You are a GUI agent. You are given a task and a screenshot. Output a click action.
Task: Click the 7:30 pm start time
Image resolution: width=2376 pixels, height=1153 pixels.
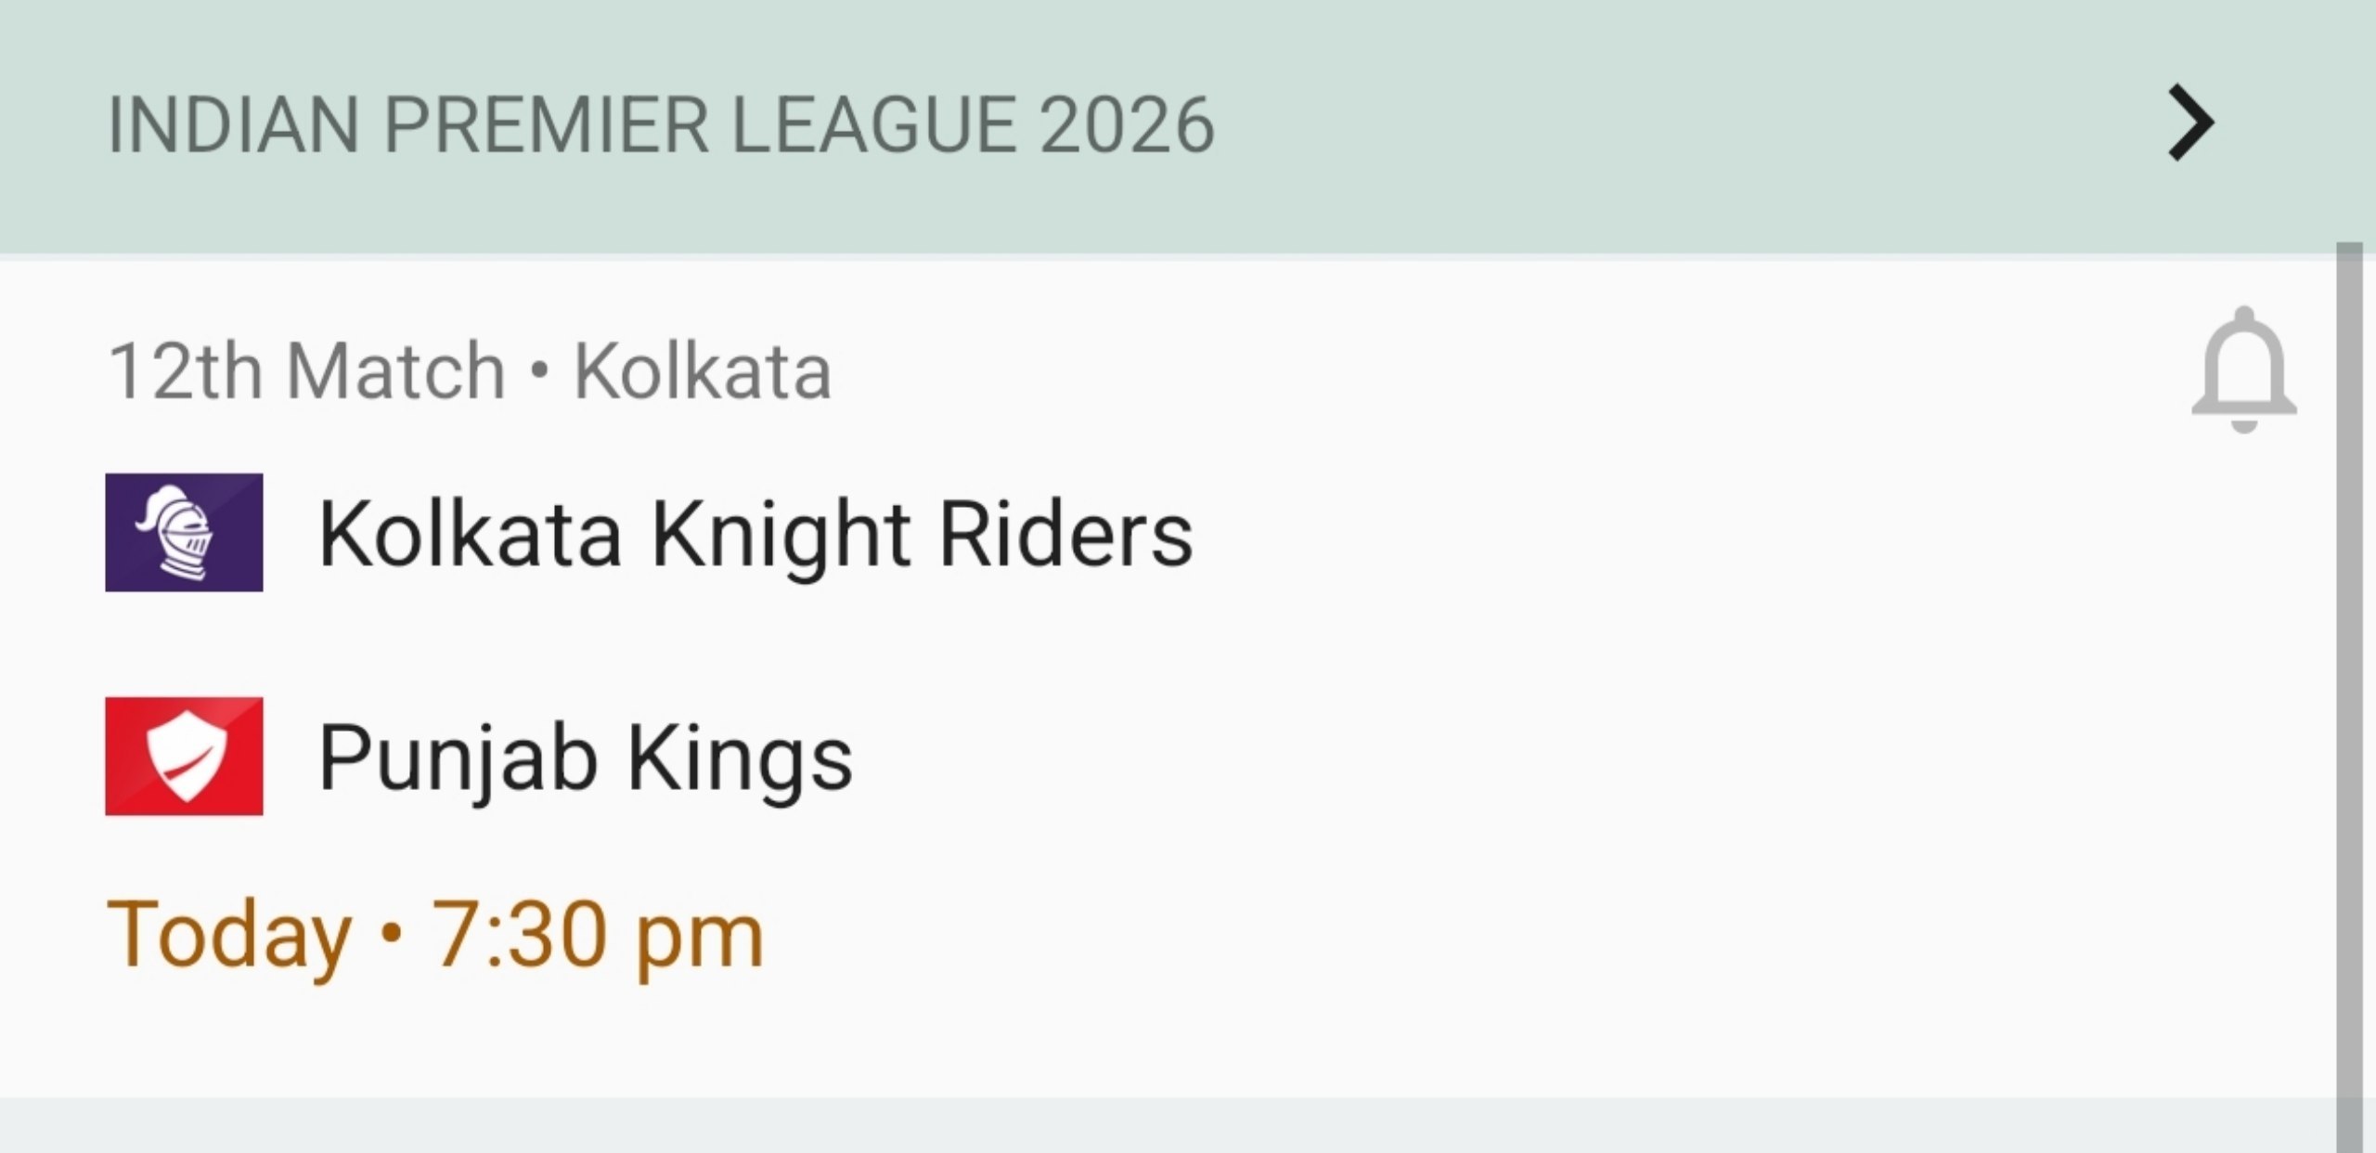coord(597,935)
